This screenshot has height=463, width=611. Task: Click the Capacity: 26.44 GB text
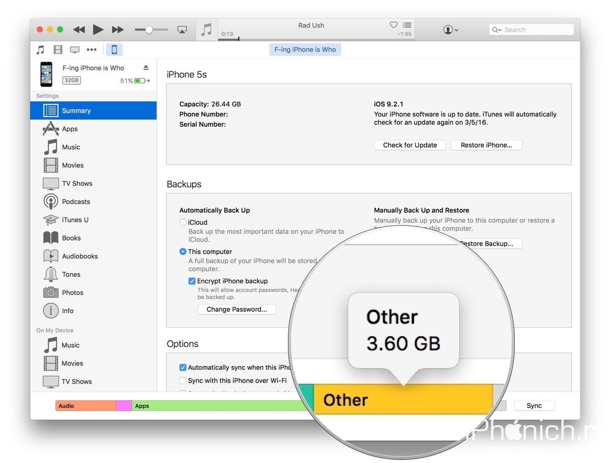pos(210,104)
